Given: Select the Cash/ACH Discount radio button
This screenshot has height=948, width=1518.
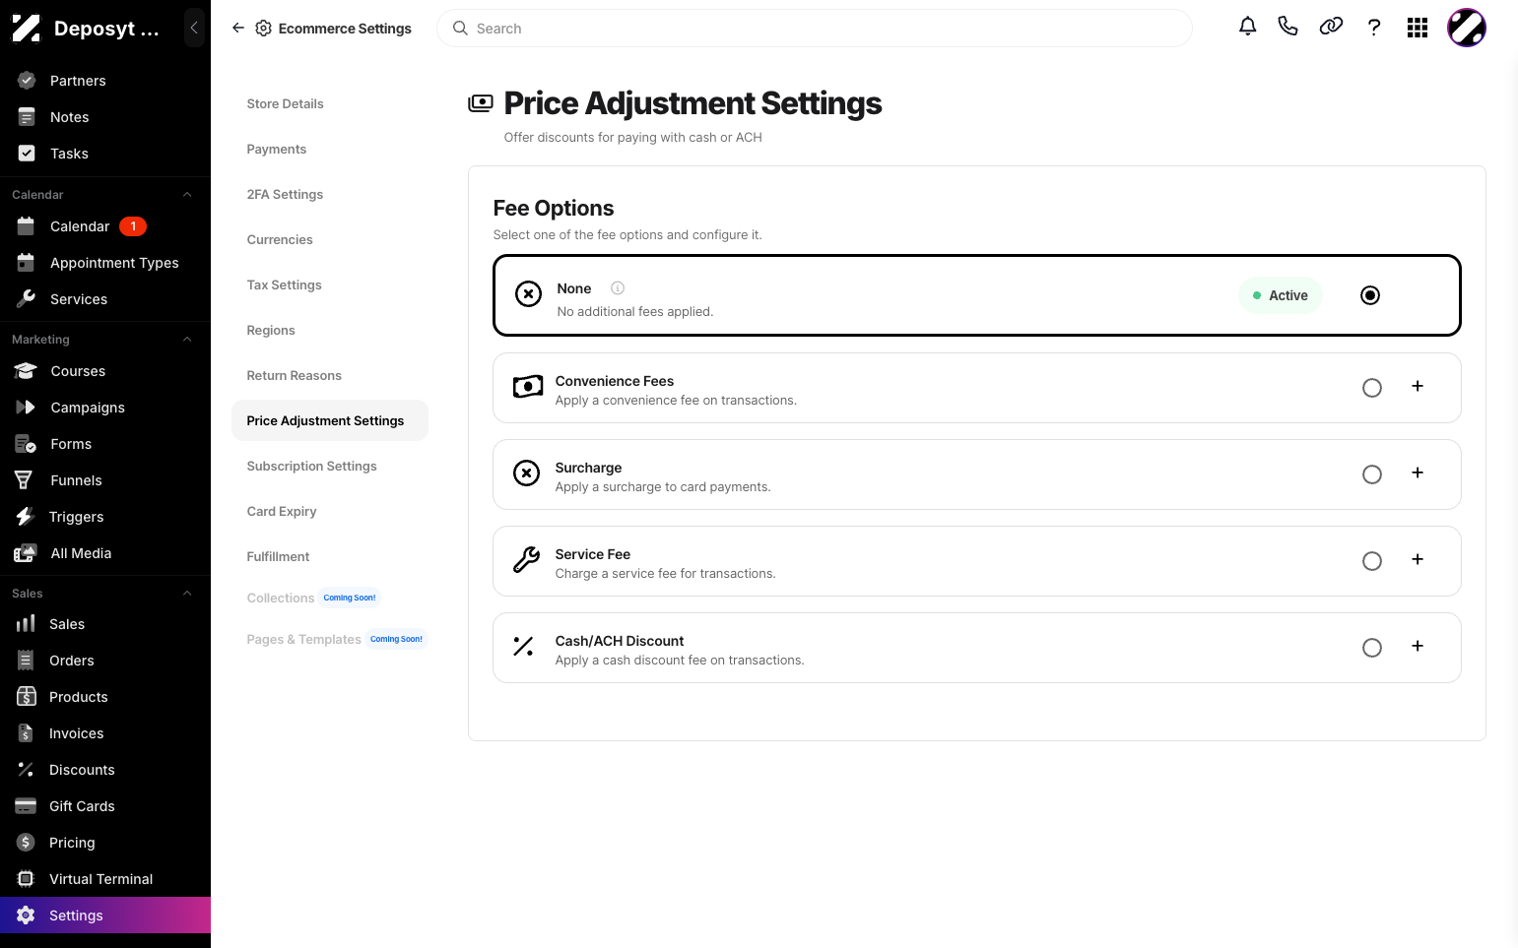Looking at the screenshot, I should pyautogui.click(x=1371, y=648).
